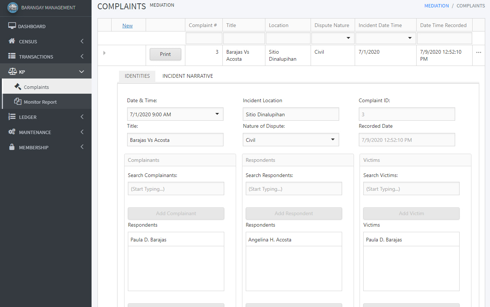Click the Title column filter field
The height and width of the screenshot is (307, 490).
[244, 38]
